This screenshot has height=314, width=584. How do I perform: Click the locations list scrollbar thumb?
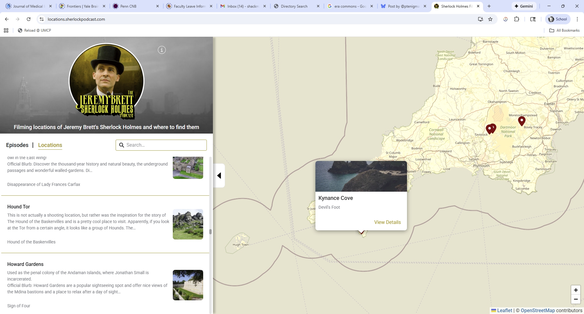(x=210, y=232)
